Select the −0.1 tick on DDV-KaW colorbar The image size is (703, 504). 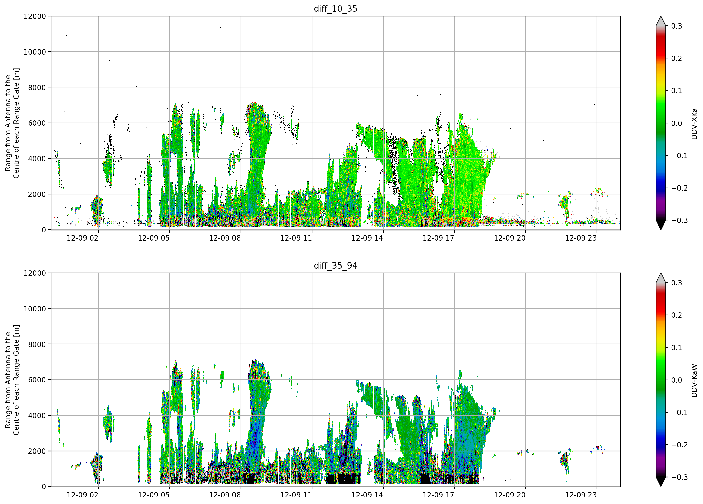click(680, 413)
